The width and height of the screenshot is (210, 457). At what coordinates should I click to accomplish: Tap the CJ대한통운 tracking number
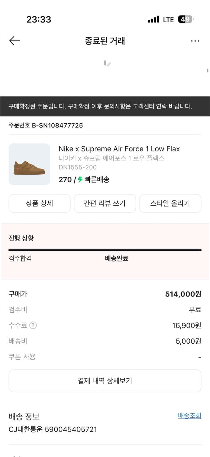point(53,429)
